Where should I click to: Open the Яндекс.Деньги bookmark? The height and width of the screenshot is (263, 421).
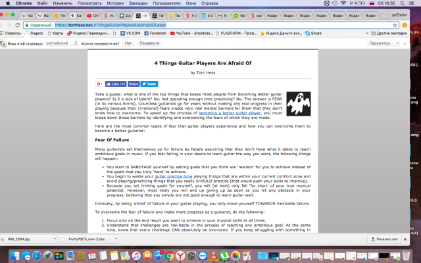[x=282, y=34]
